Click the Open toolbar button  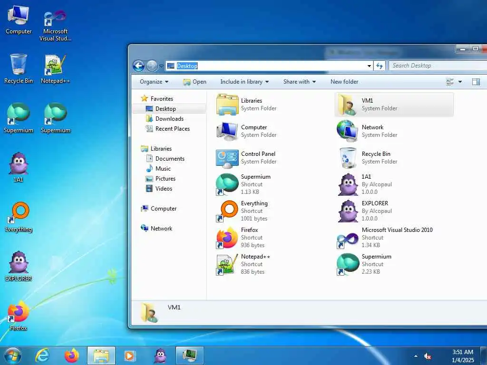point(195,82)
